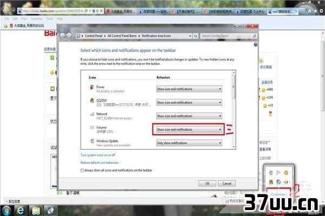Click the Control Panel window Forward button
Screen dimensions: 325x216
pos(69,36)
